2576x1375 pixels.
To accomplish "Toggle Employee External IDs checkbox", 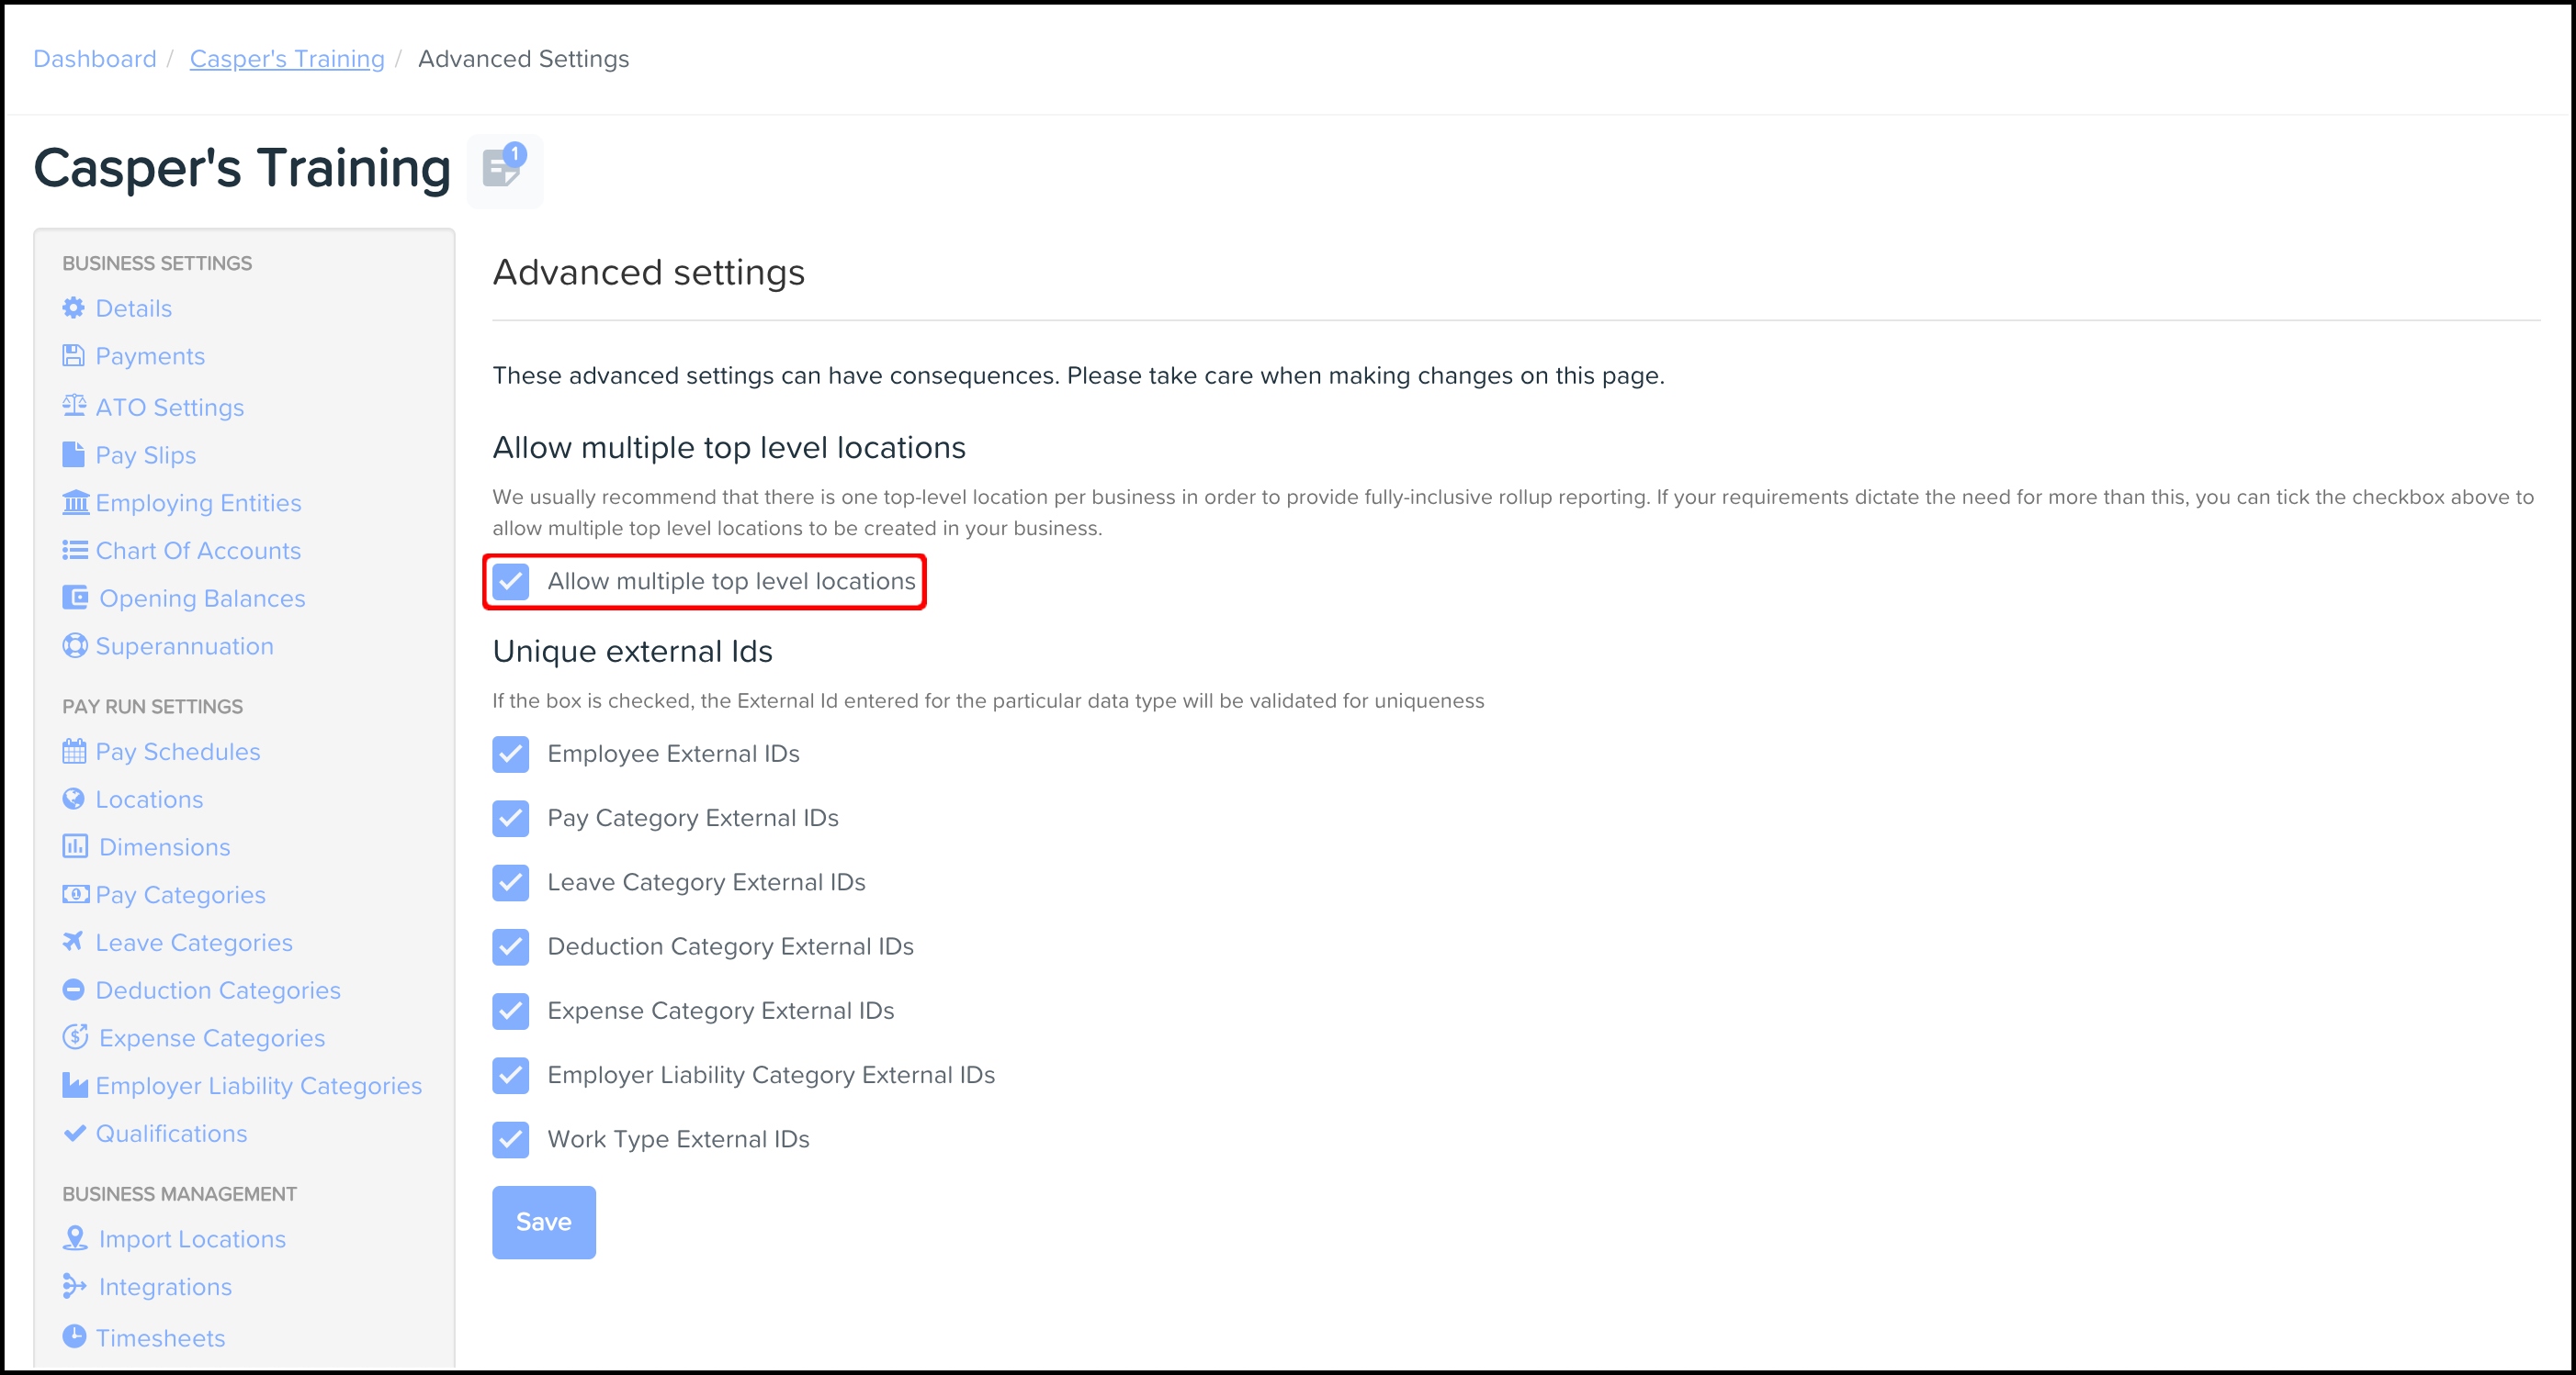I will pyautogui.click(x=511, y=755).
